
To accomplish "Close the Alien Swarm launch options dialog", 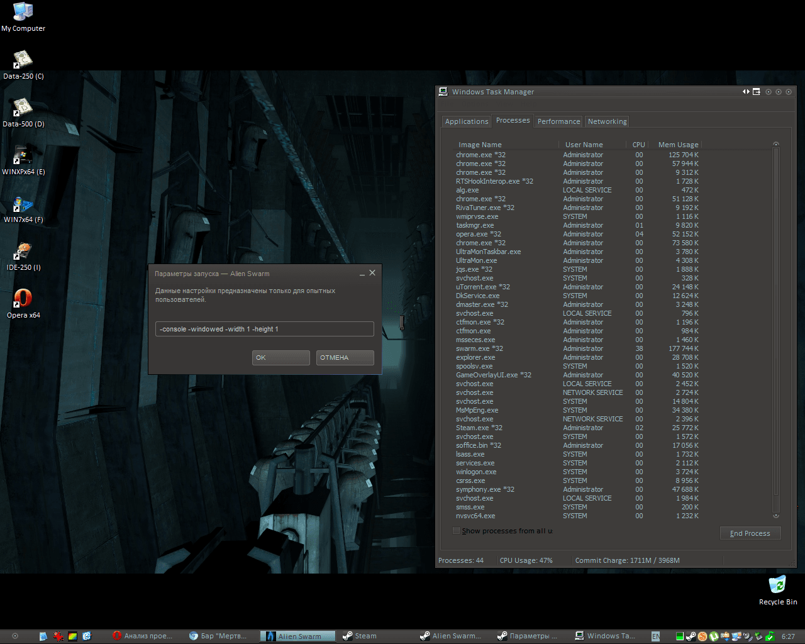I will 372,273.
